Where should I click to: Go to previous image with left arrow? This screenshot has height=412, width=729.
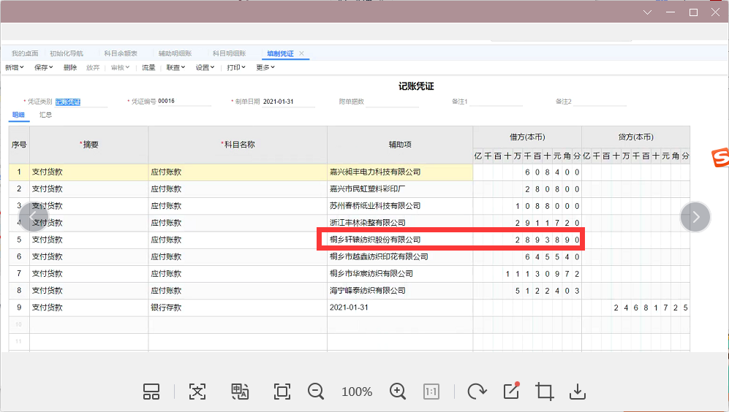pyautogui.click(x=33, y=216)
